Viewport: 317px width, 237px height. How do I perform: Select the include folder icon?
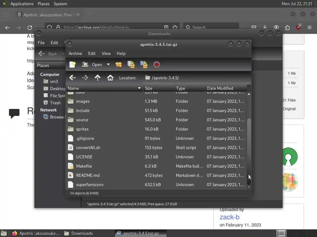tap(71, 111)
